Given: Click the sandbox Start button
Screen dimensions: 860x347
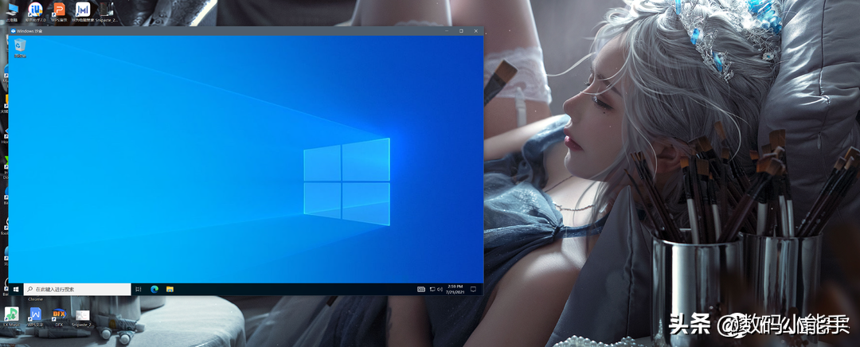Looking at the screenshot, I should 16,289.
